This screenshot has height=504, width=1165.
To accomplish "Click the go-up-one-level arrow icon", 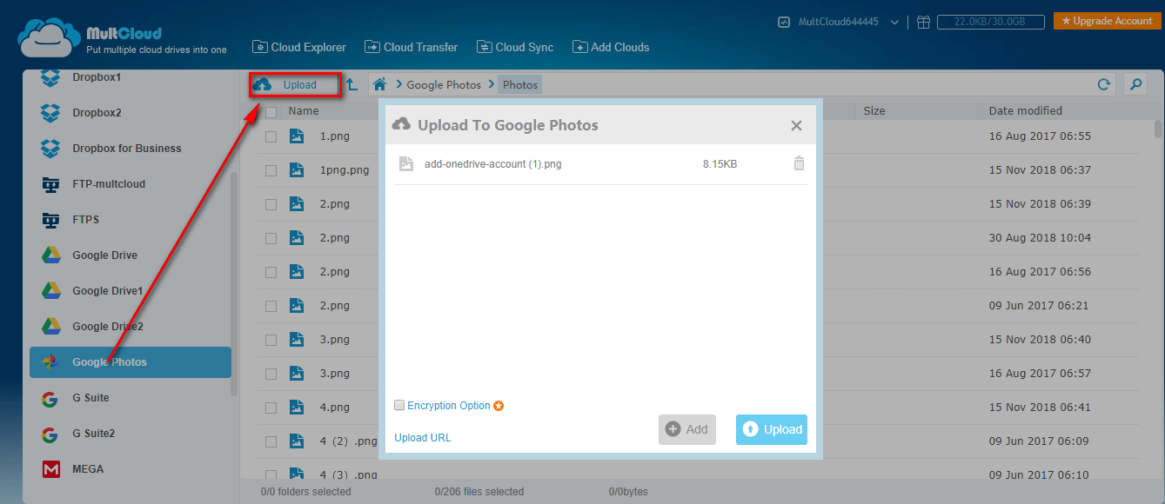I will tap(352, 84).
